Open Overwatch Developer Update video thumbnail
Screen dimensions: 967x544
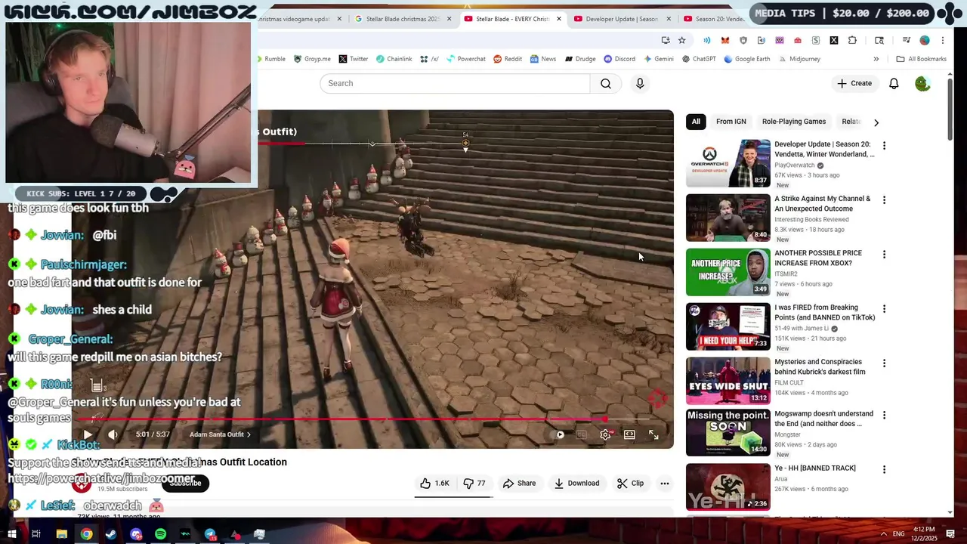point(728,163)
